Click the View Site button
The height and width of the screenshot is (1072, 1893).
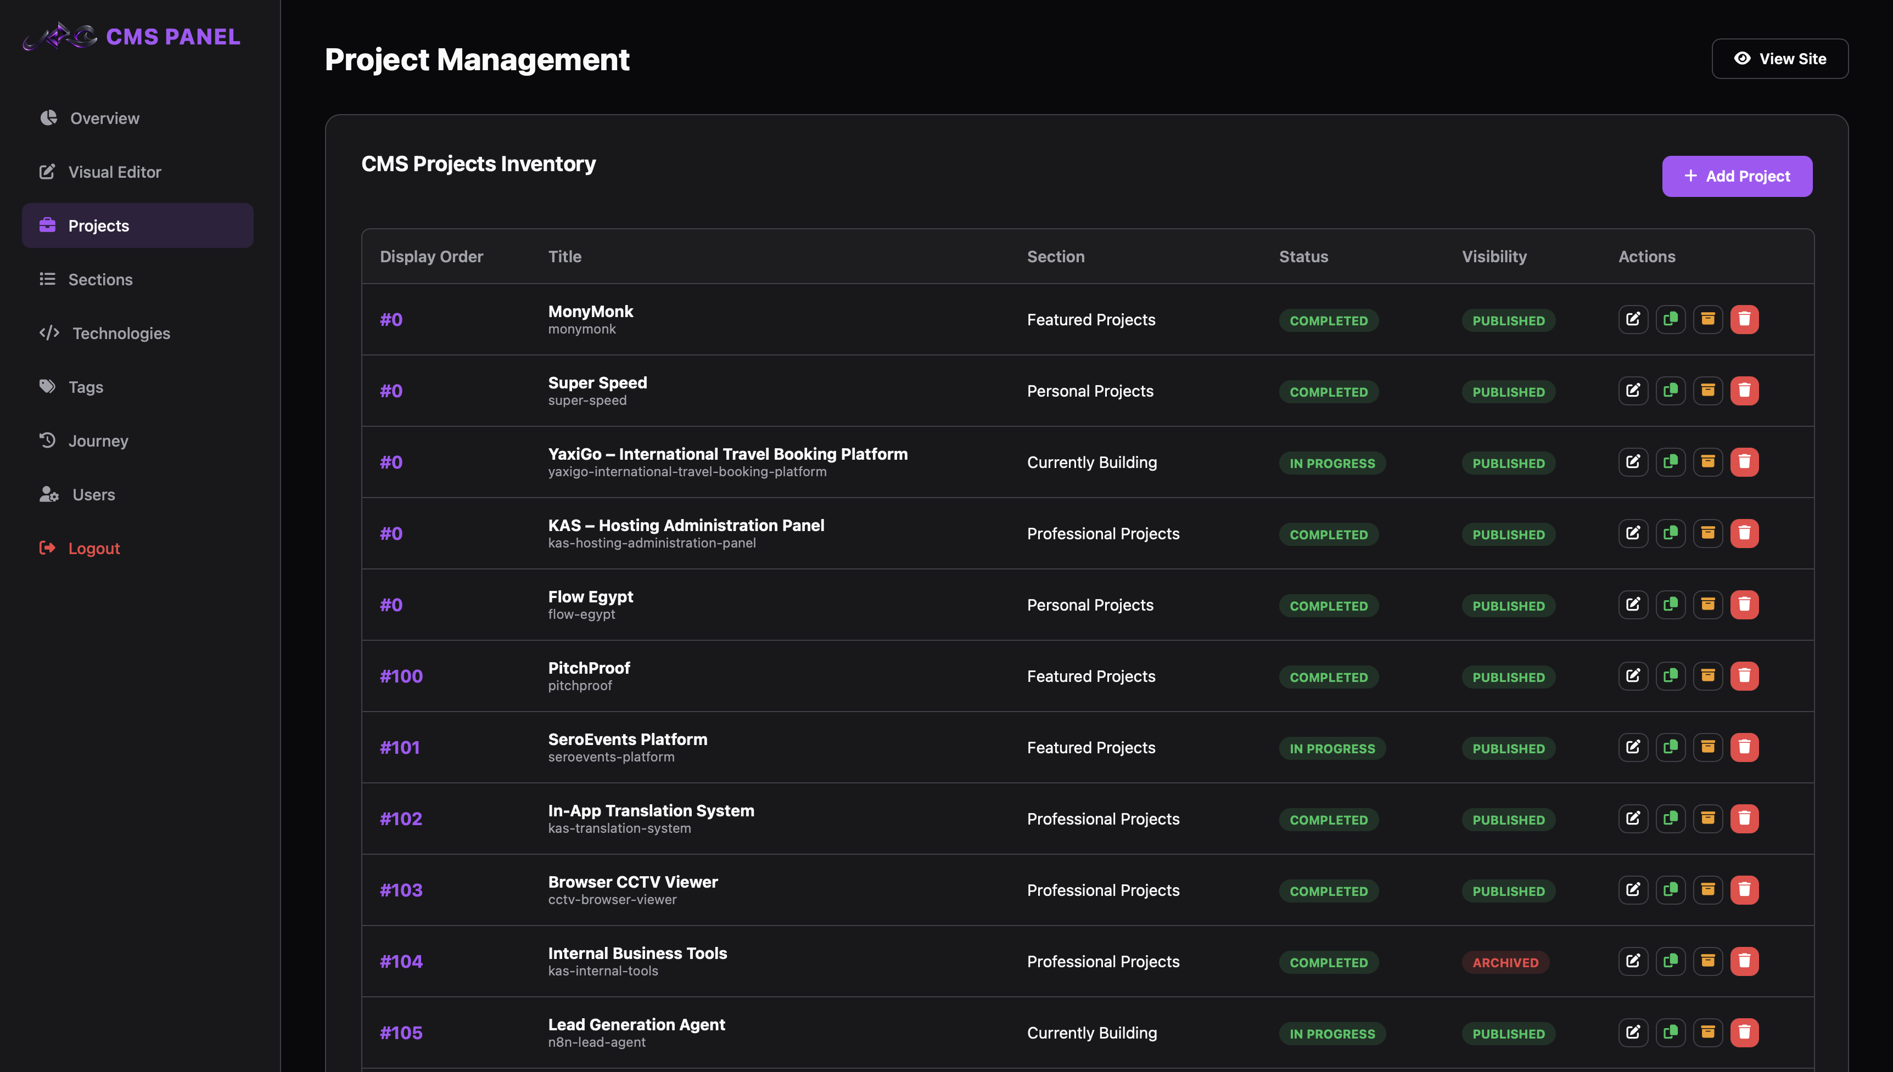pos(1779,59)
